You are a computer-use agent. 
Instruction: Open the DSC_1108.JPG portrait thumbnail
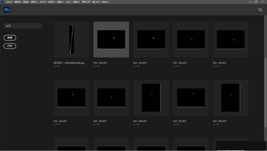coord(151,98)
